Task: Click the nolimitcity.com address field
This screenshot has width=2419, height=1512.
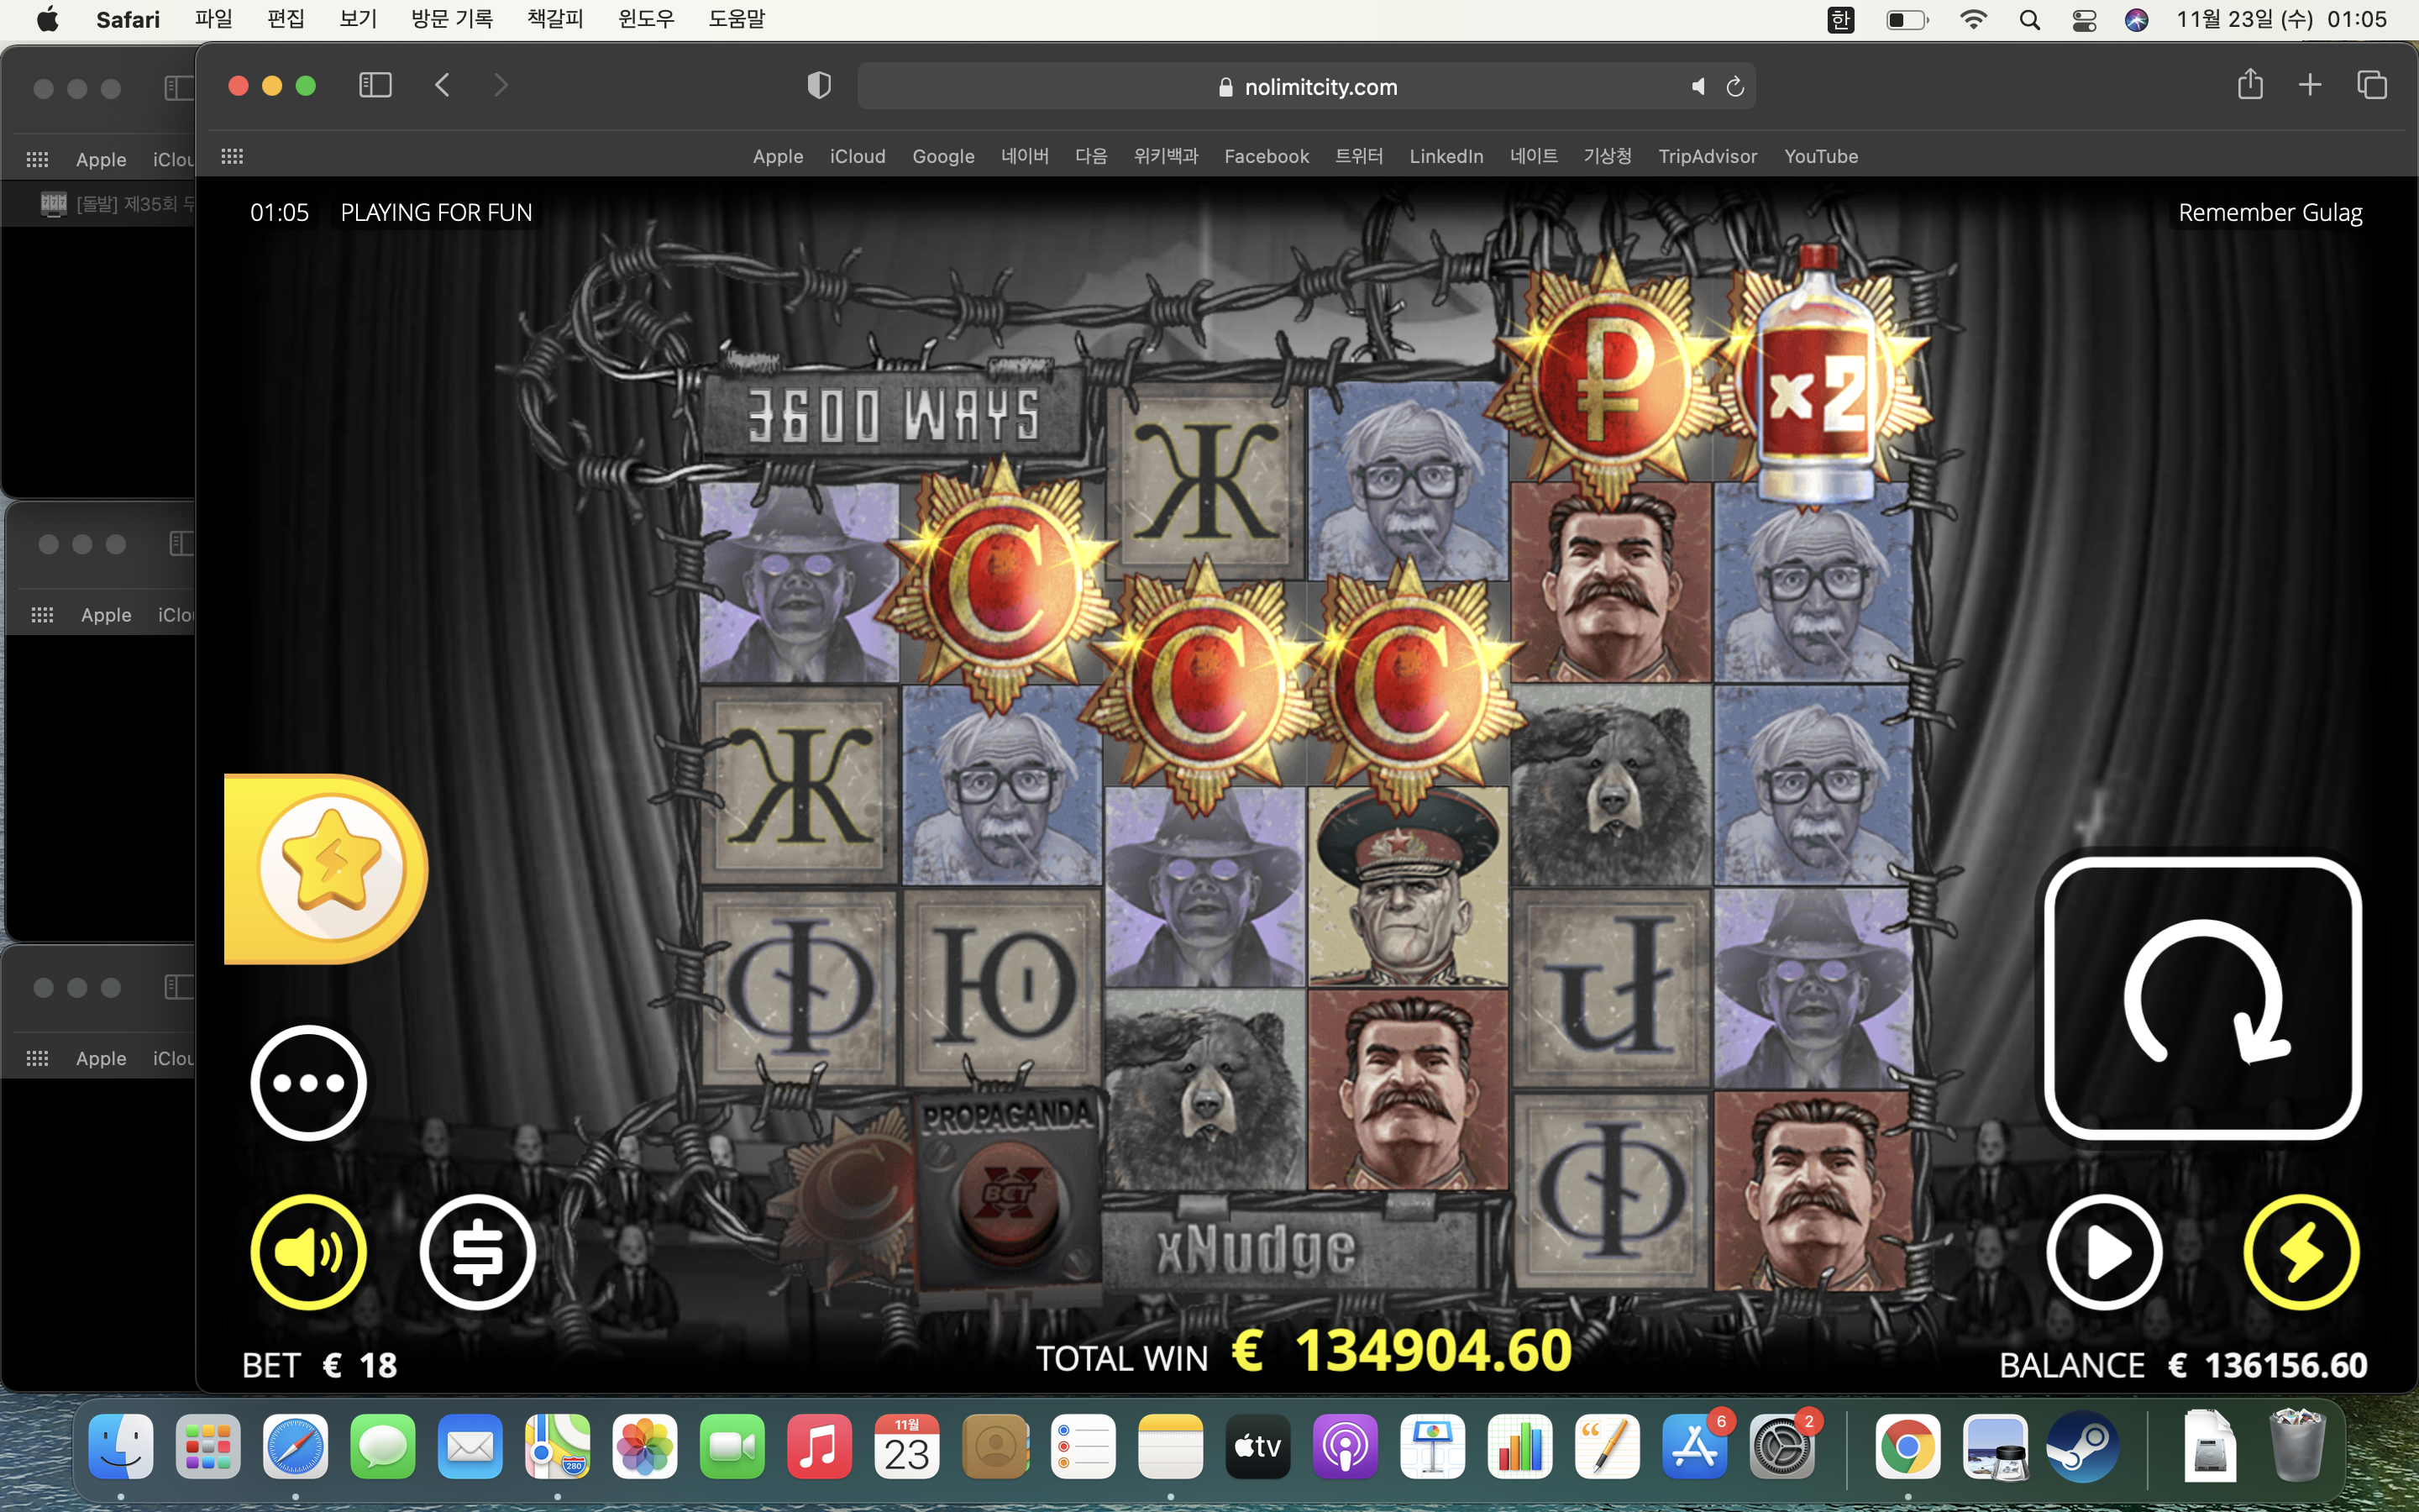Action: pyautogui.click(x=1305, y=87)
